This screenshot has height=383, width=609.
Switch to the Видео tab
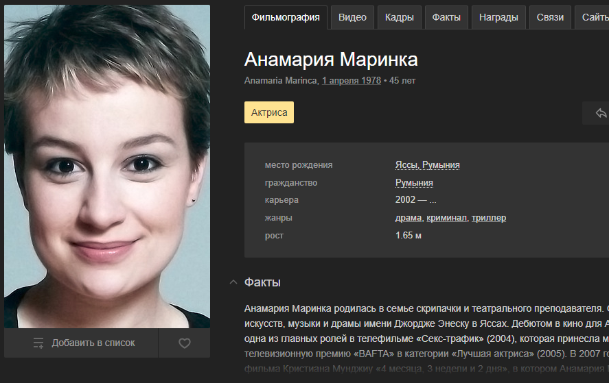[x=352, y=17]
